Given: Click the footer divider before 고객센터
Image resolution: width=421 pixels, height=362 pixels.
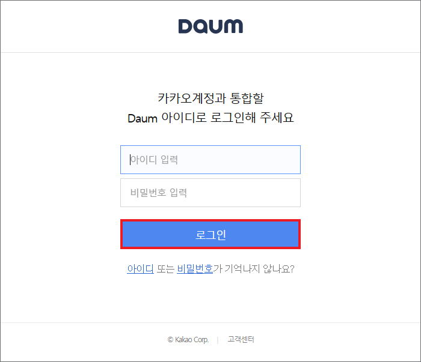Looking at the screenshot, I should [218, 340].
